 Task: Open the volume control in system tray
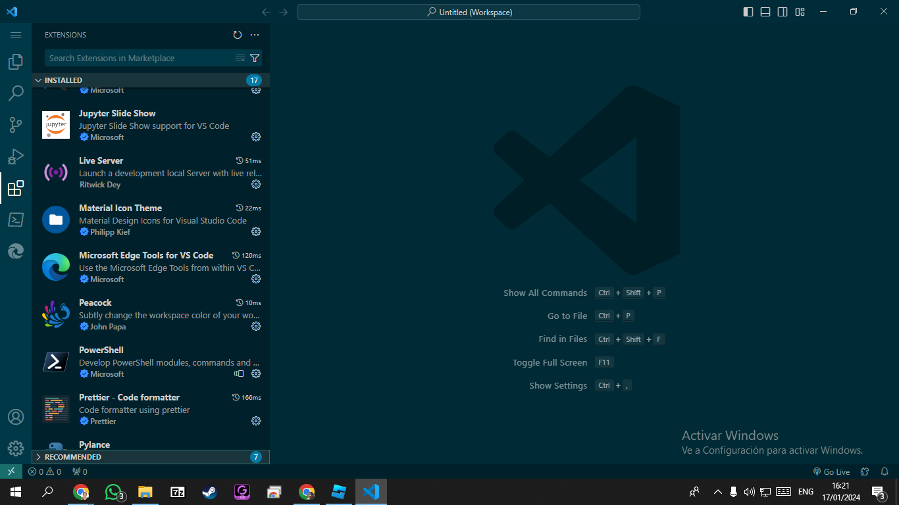tap(749, 492)
